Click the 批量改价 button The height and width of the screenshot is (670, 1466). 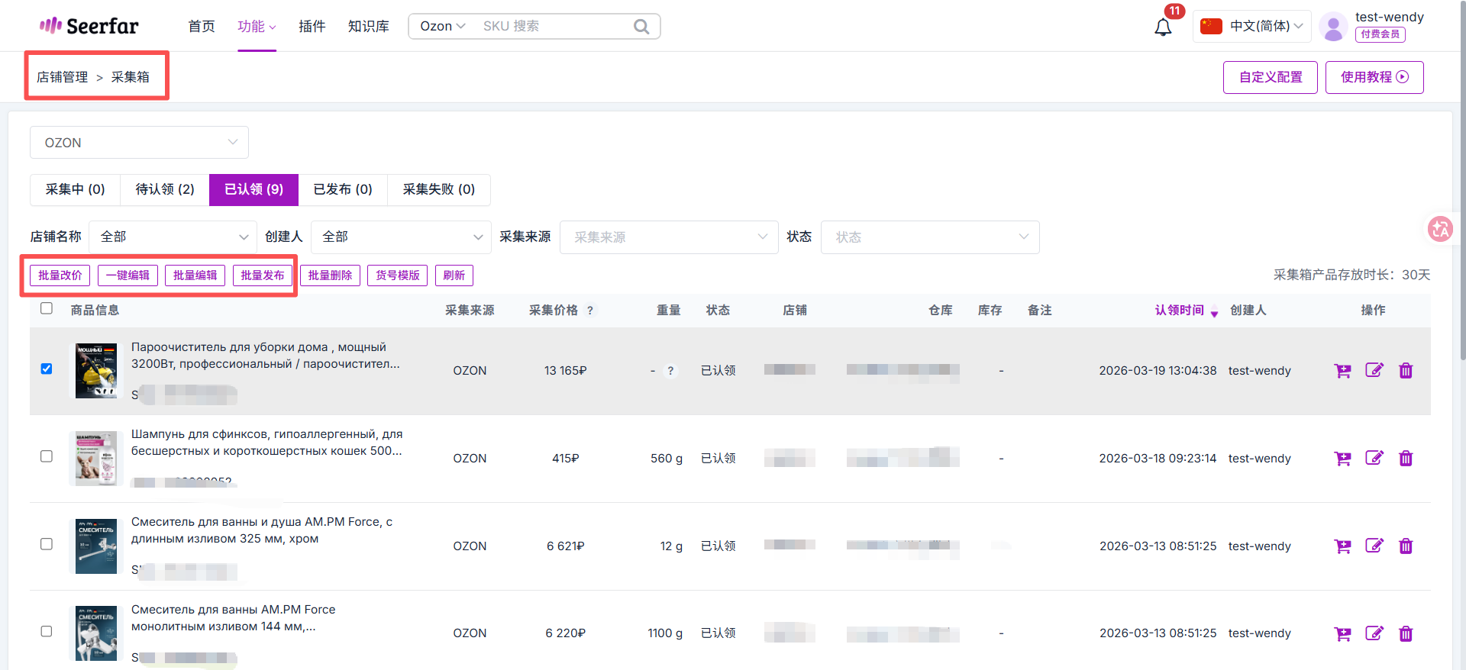pos(60,275)
